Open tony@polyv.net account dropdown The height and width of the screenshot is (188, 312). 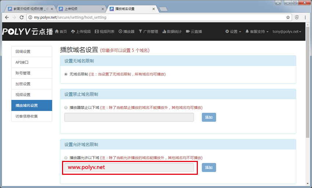tap(287, 32)
